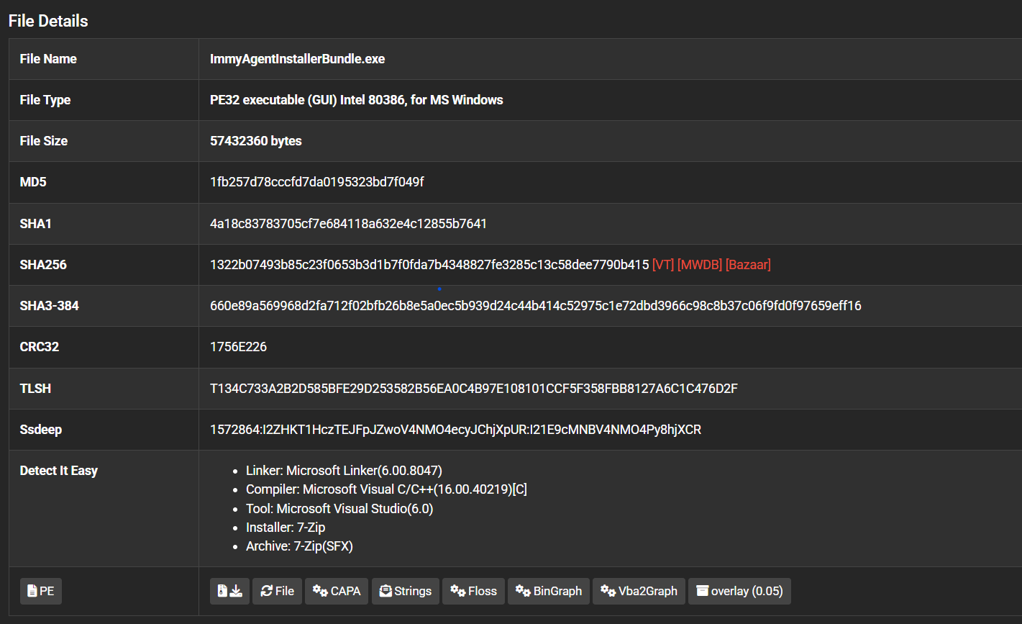Click the TLSH hash value
This screenshot has height=624, width=1022.
(x=473, y=389)
